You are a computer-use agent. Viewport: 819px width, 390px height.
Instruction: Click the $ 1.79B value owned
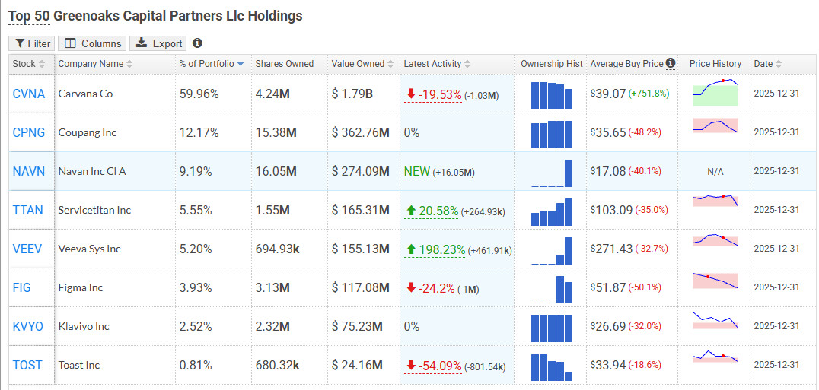[352, 94]
